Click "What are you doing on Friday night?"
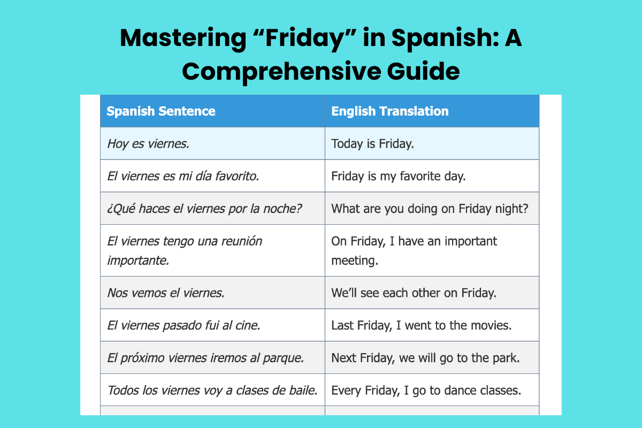Image resolution: width=642 pixels, height=428 pixels. click(430, 208)
